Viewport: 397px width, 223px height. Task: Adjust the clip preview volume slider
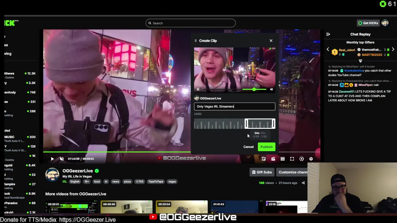tap(254, 89)
